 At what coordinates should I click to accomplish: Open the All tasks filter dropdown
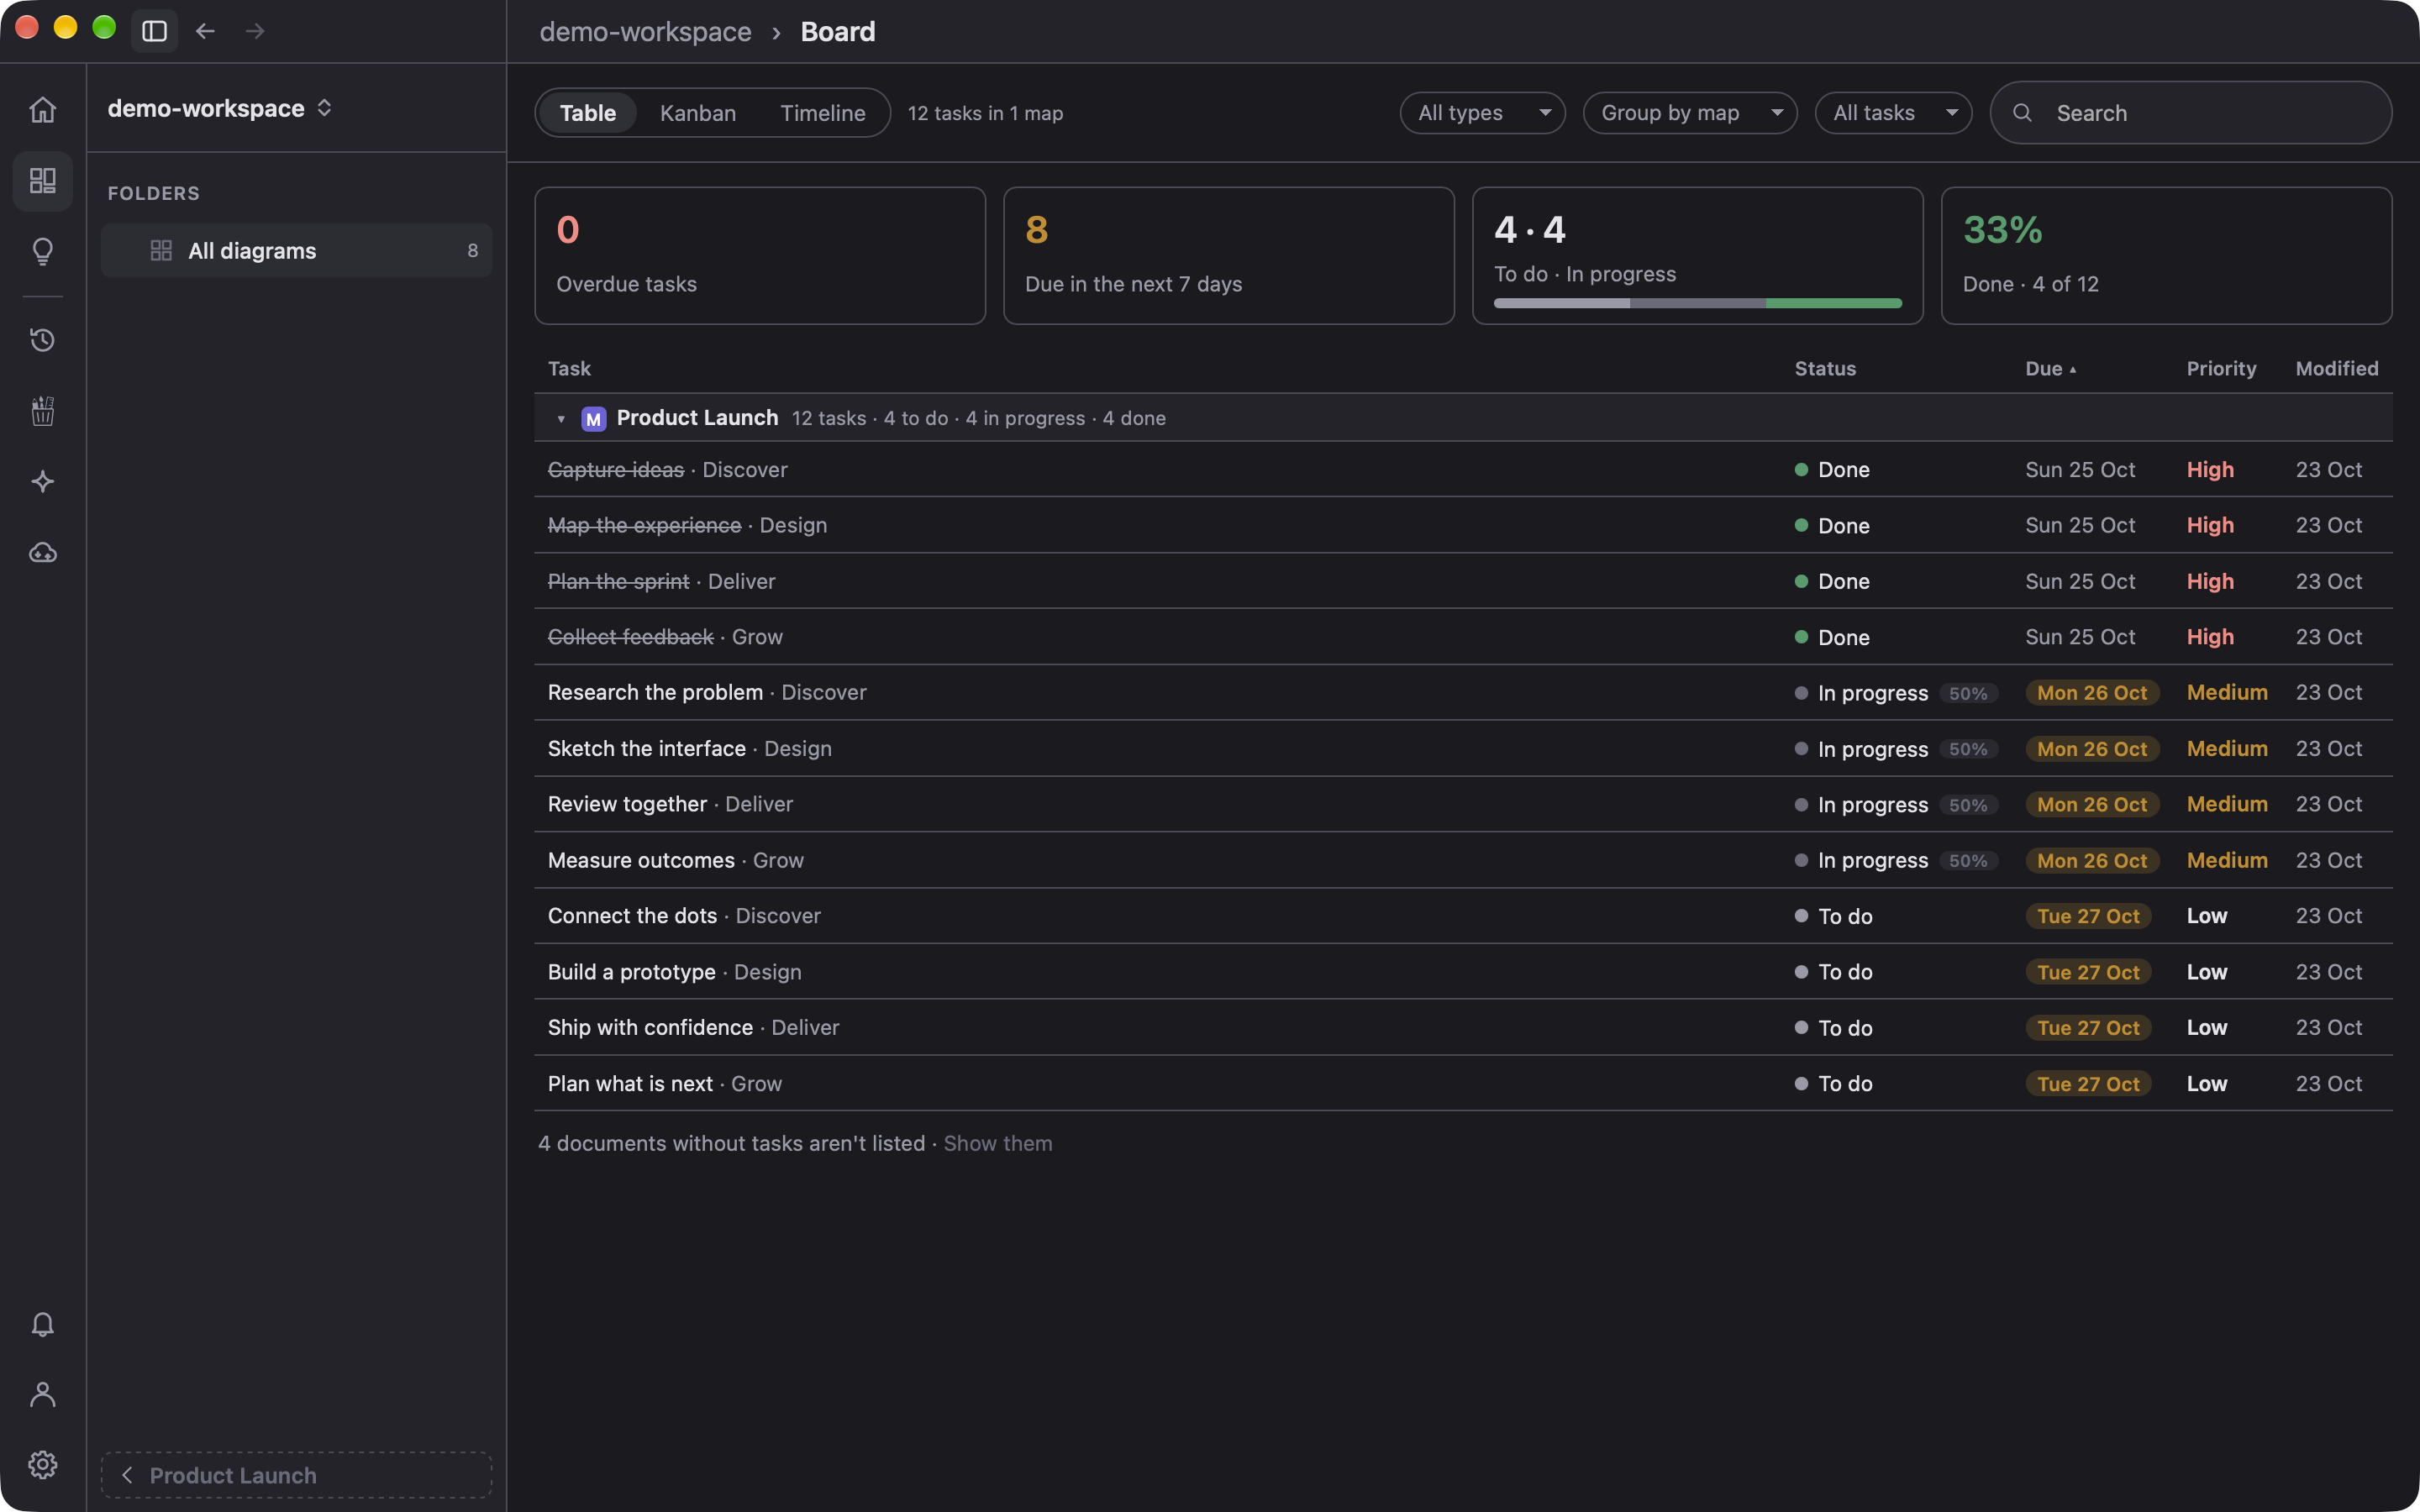pos(1893,113)
